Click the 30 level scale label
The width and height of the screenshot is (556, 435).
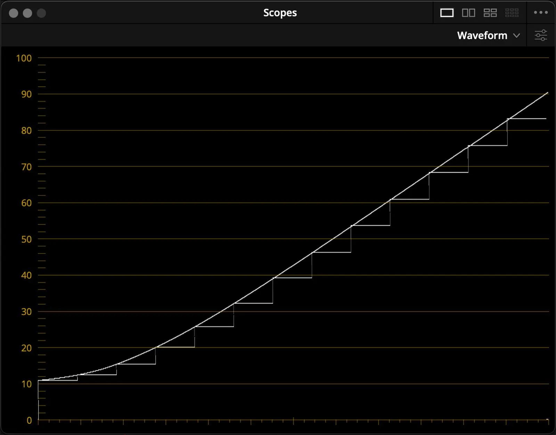coord(26,312)
